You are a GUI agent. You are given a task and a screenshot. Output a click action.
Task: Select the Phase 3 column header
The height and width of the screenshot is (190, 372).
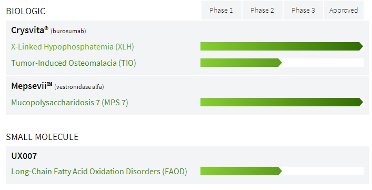point(303,10)
